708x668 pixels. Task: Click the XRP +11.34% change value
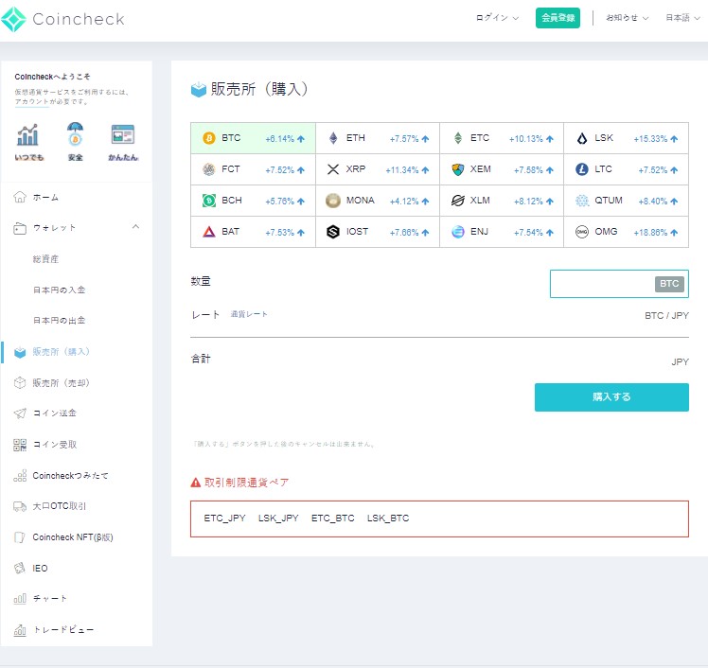coord(402,170)
